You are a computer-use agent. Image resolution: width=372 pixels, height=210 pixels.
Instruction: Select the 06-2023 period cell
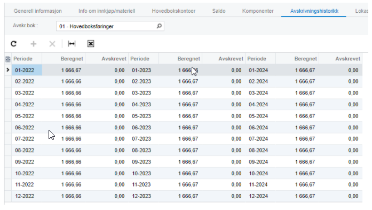141,128
